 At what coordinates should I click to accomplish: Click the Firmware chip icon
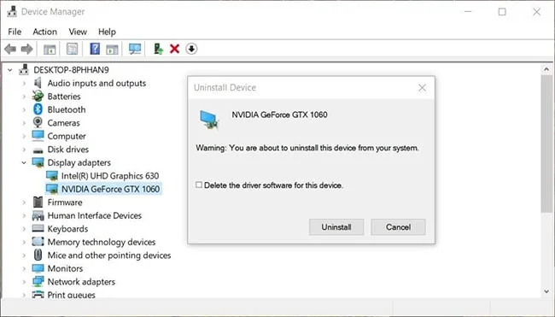point(38,202)
